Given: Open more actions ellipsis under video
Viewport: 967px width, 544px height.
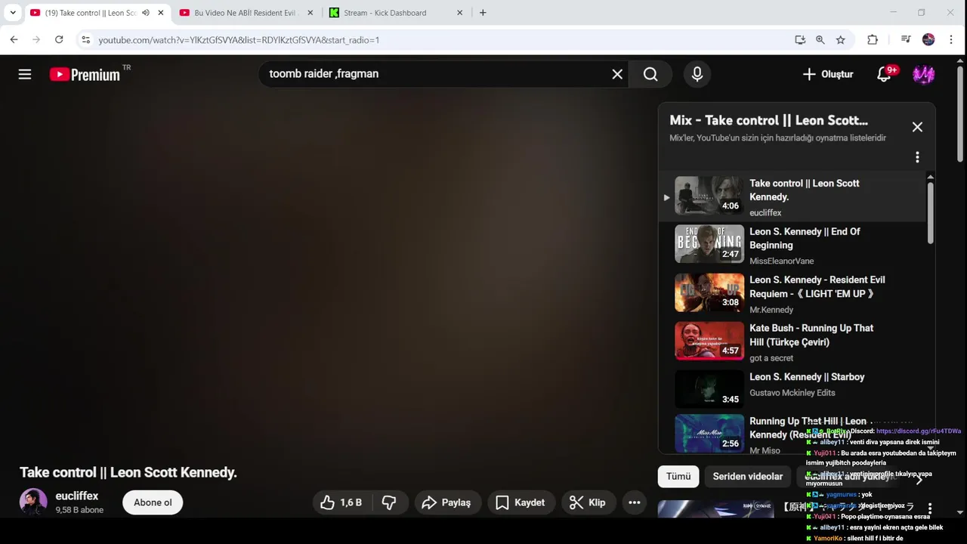Looking at the screenshot, I should (635, 502).
